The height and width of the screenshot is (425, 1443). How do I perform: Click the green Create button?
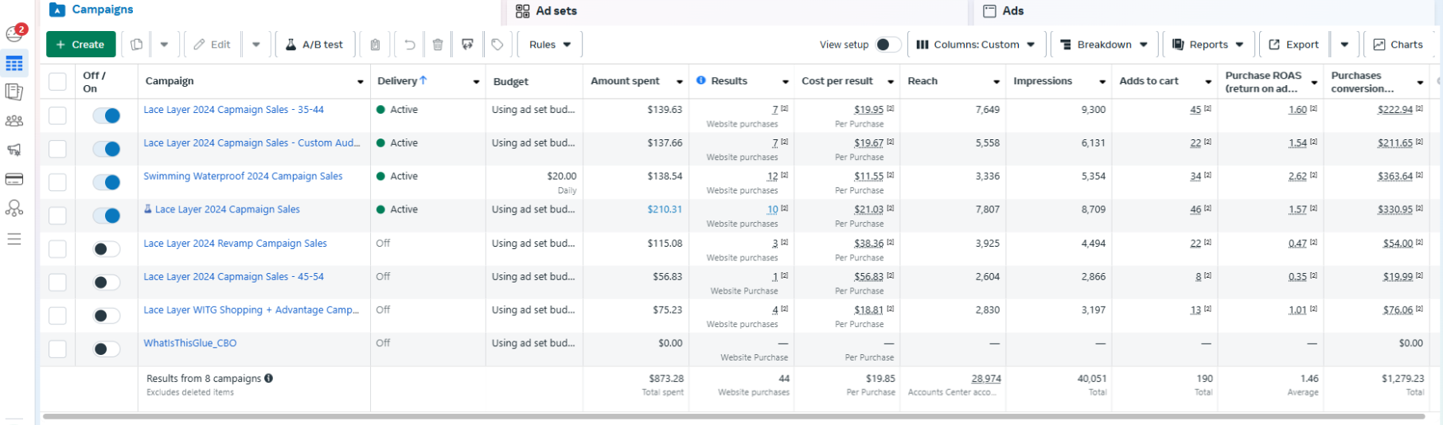pos(80,45)
